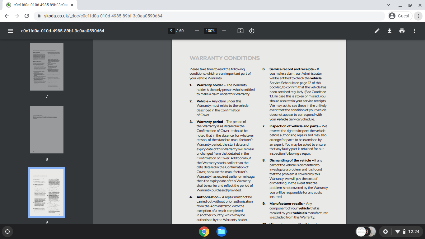Viewport: 425px width, 239px height.
Task: Select the 100% zoom level field
Action: (210, 31)
